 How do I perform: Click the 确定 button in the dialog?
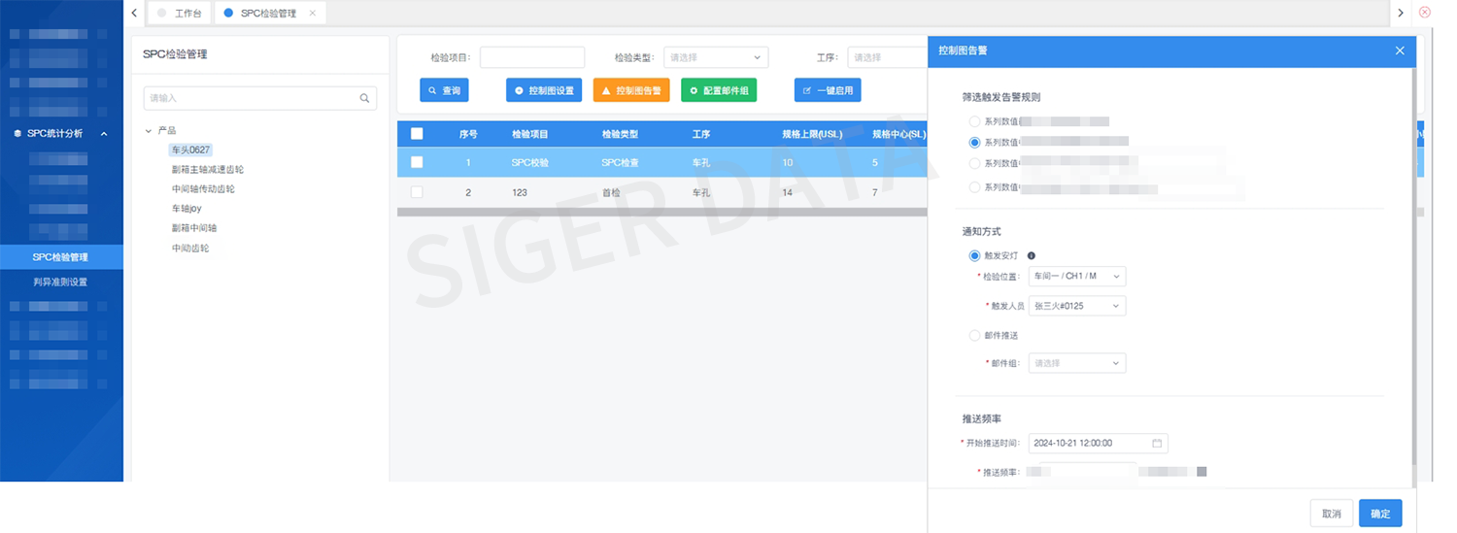pos(1379,514)
